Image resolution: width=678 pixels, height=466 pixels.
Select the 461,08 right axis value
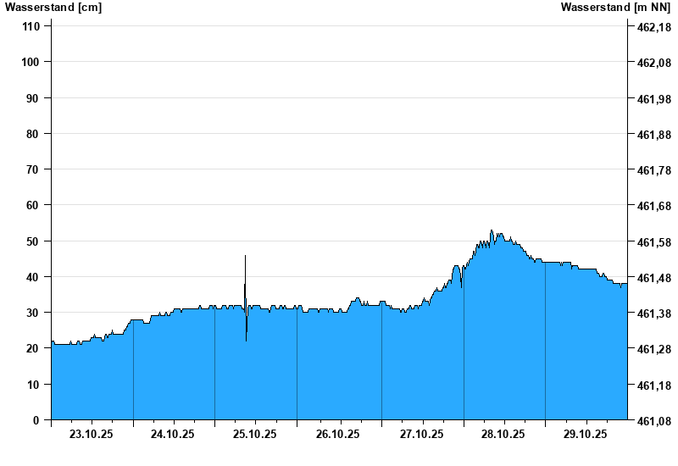[x=654, y=421]
